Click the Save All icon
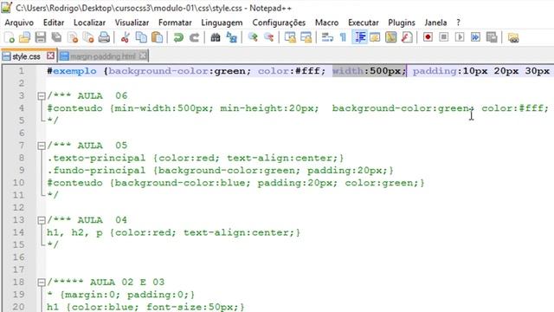554x312 pixels. tap(56, 37)
